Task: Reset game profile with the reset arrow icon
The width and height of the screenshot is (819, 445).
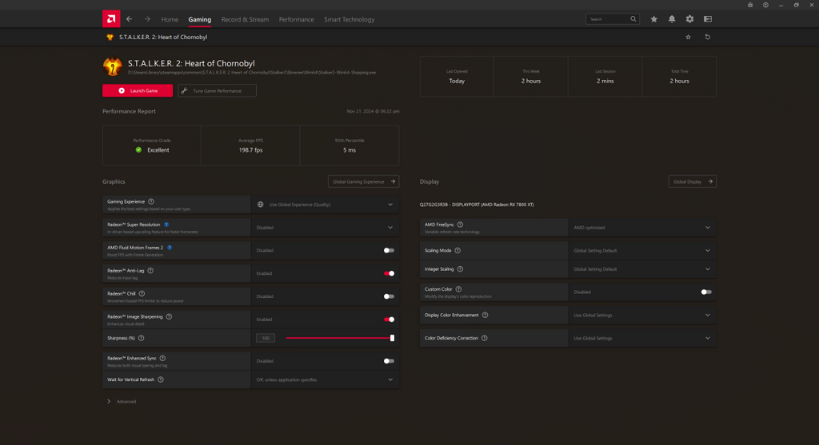Action: coord(707,37)
